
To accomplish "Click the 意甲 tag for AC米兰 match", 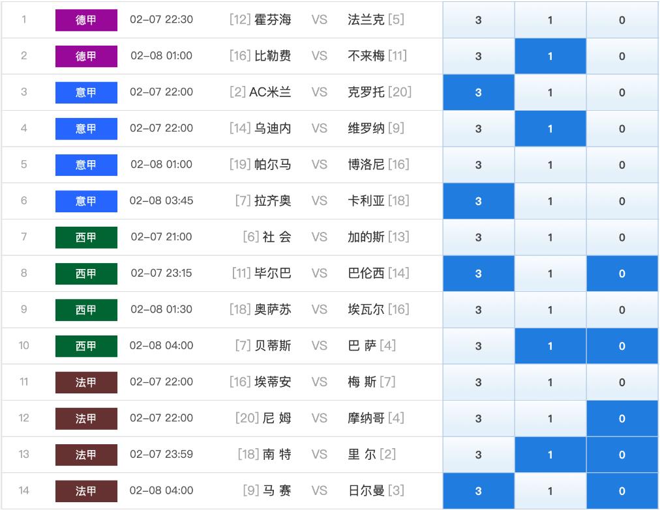I will coord(86,92).
